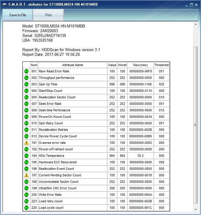Click the HDDScan app icon in title bar
Viewport: 201px width, 215px height.
coord(4,4)
